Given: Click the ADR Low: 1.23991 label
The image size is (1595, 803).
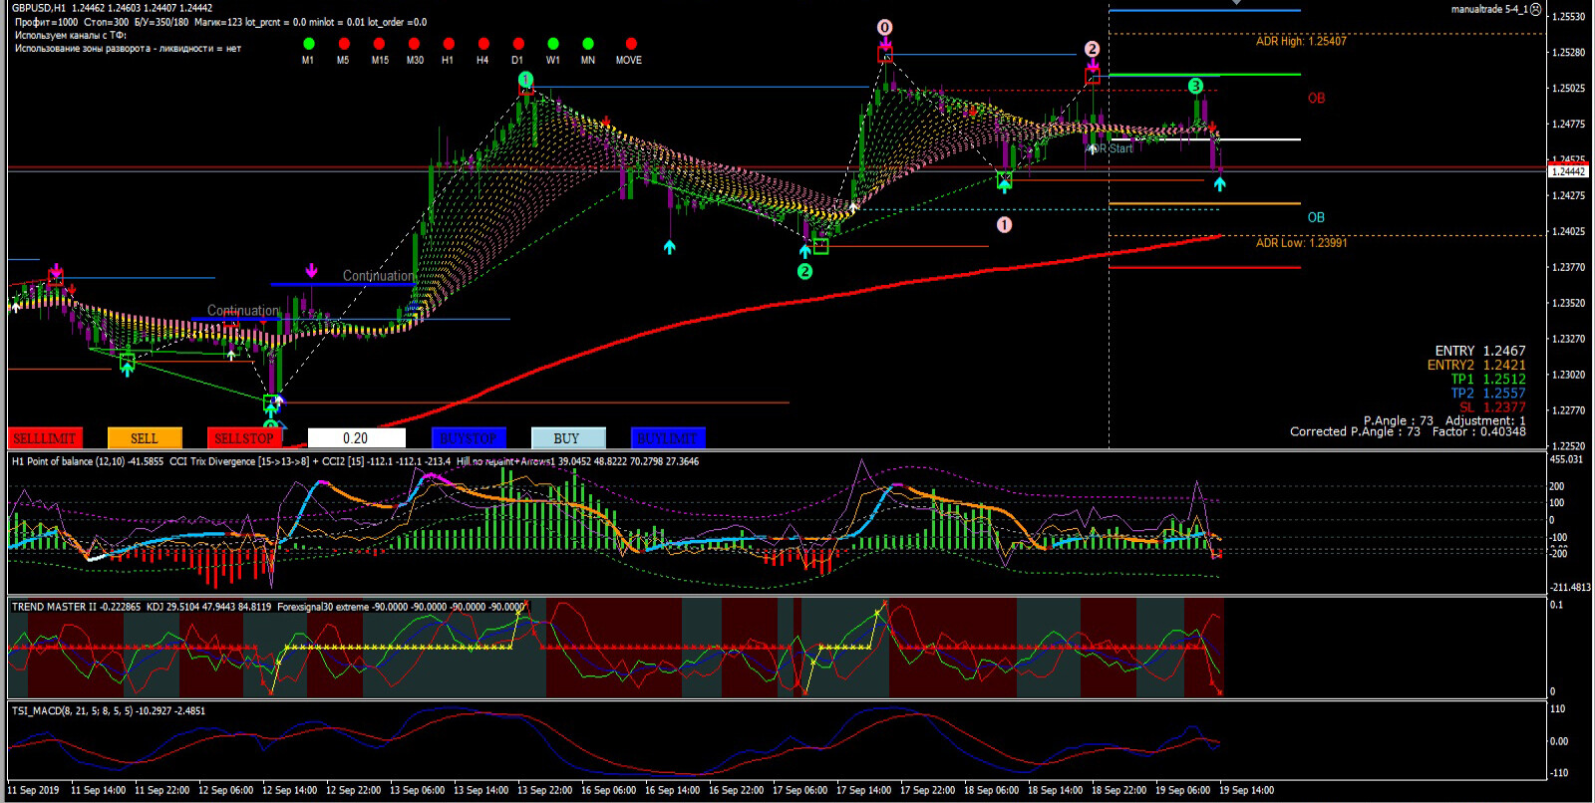Looking at the screenshot, I should click(1301, 243).
